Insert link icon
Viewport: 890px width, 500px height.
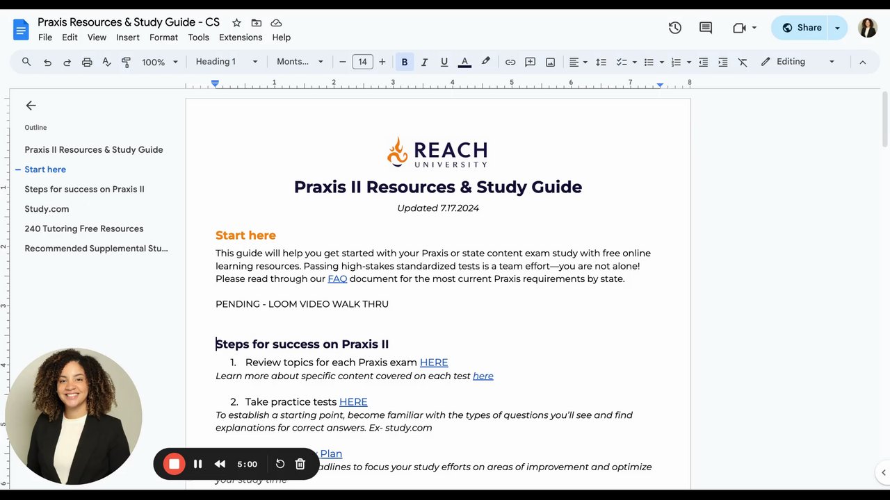[x=510, y=62]
